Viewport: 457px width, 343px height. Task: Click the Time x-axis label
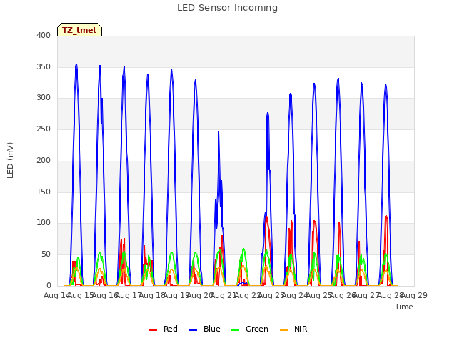[x=404, y=307]
